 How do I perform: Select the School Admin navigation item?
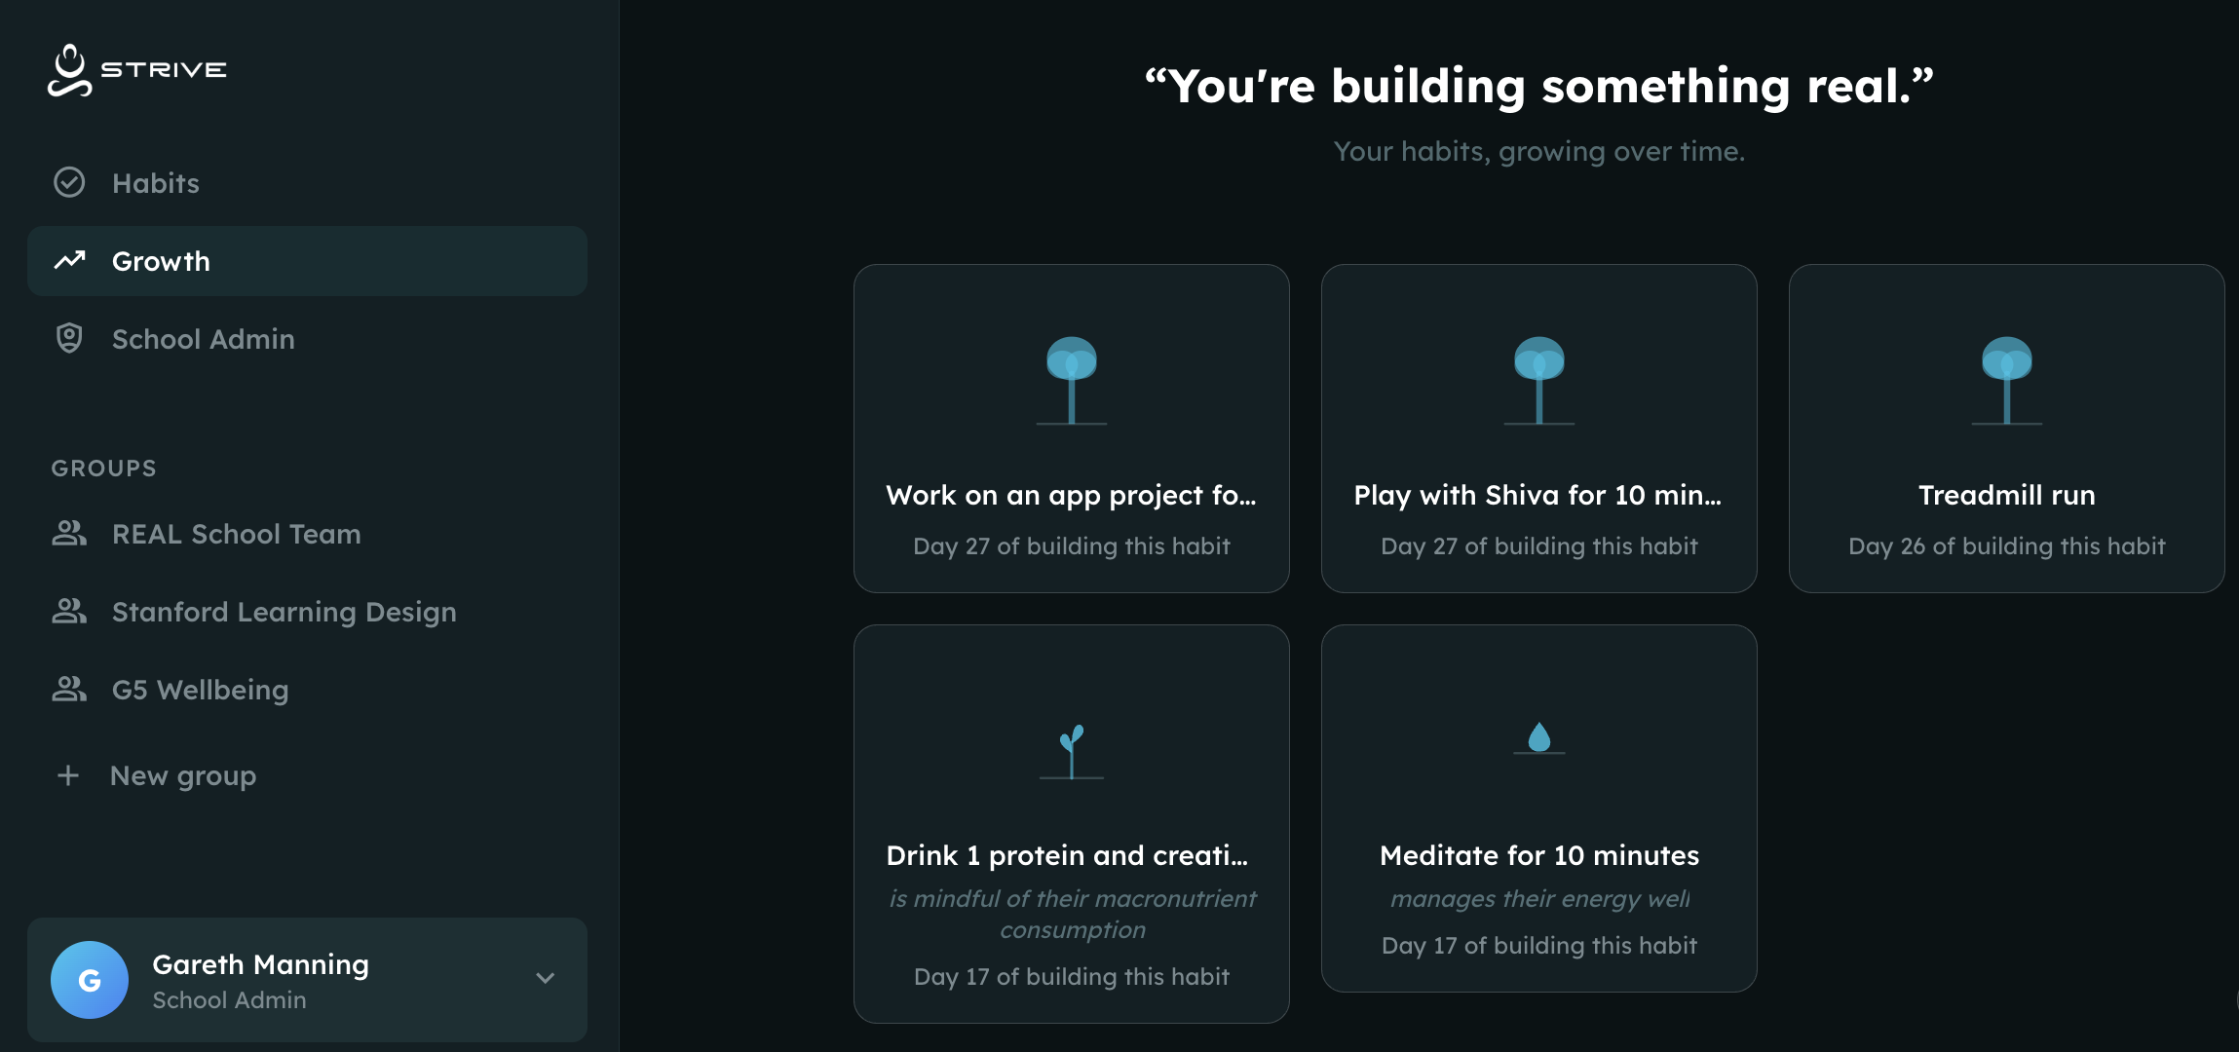203,339
